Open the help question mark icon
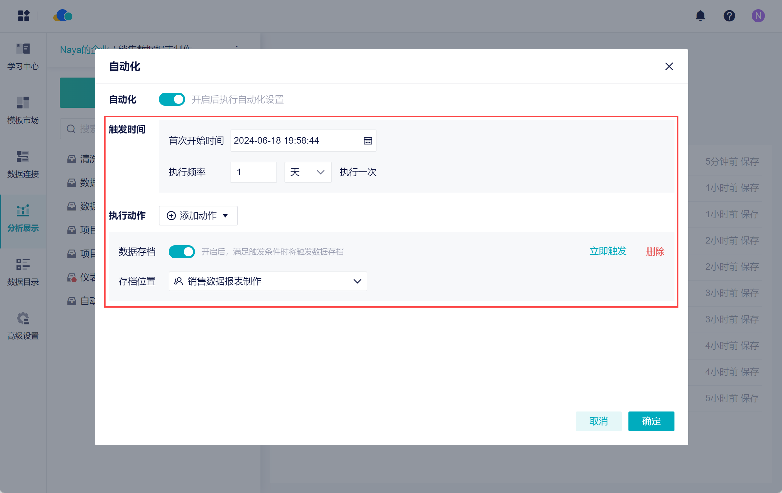This screenshot has height=493, width=782. coord(729,16)
